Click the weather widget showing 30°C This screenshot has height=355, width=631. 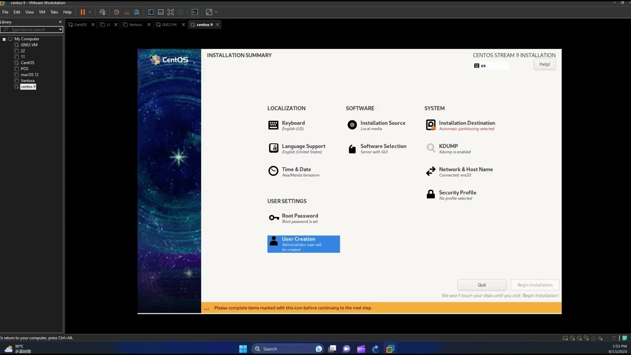click(19, 349)
